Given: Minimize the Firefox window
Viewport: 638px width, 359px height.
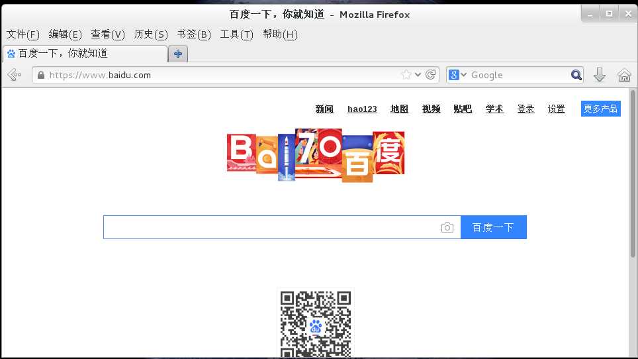Looking at the screenshot, I should pos(590,15).
